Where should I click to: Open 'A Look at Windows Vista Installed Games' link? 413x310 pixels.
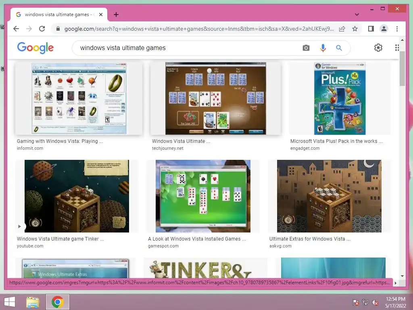[x=197, y=239]
